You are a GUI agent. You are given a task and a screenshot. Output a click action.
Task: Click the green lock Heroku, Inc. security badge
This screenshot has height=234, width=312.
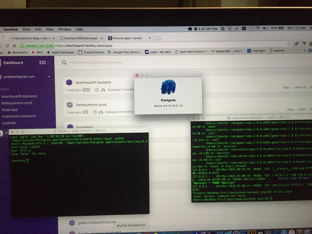tap(37, 45)
